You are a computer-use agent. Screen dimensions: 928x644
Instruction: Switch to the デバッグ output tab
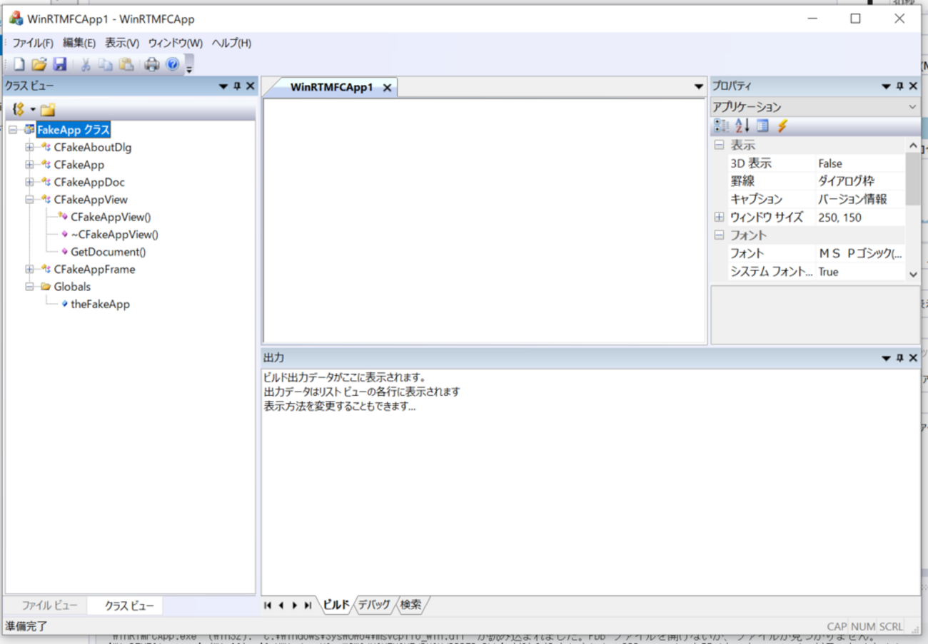tap(374, 605)
